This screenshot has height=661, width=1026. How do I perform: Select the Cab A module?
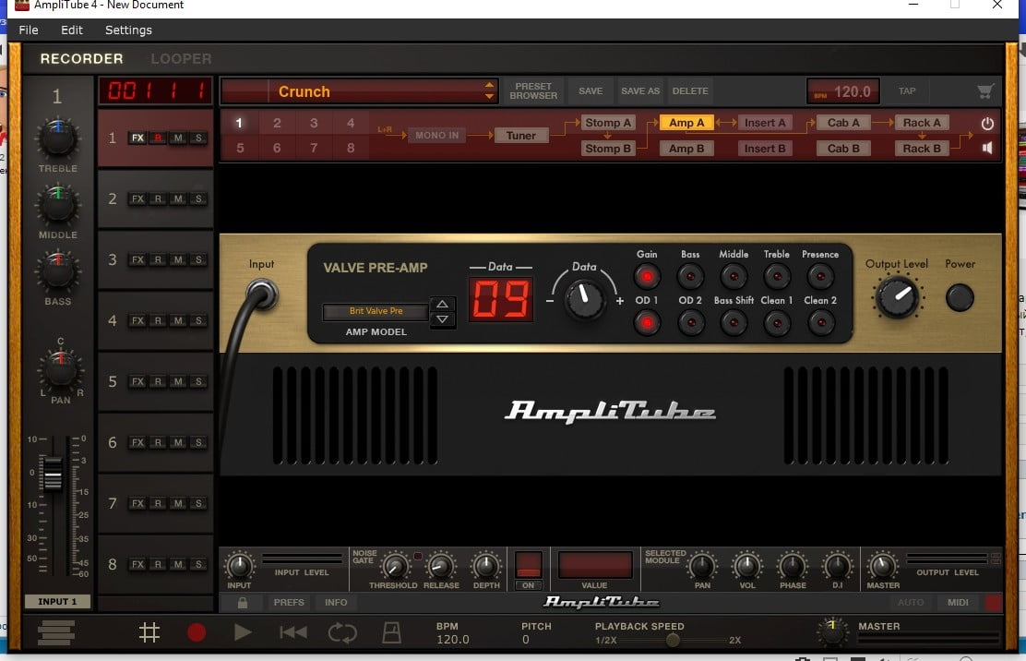coord(842,123)
